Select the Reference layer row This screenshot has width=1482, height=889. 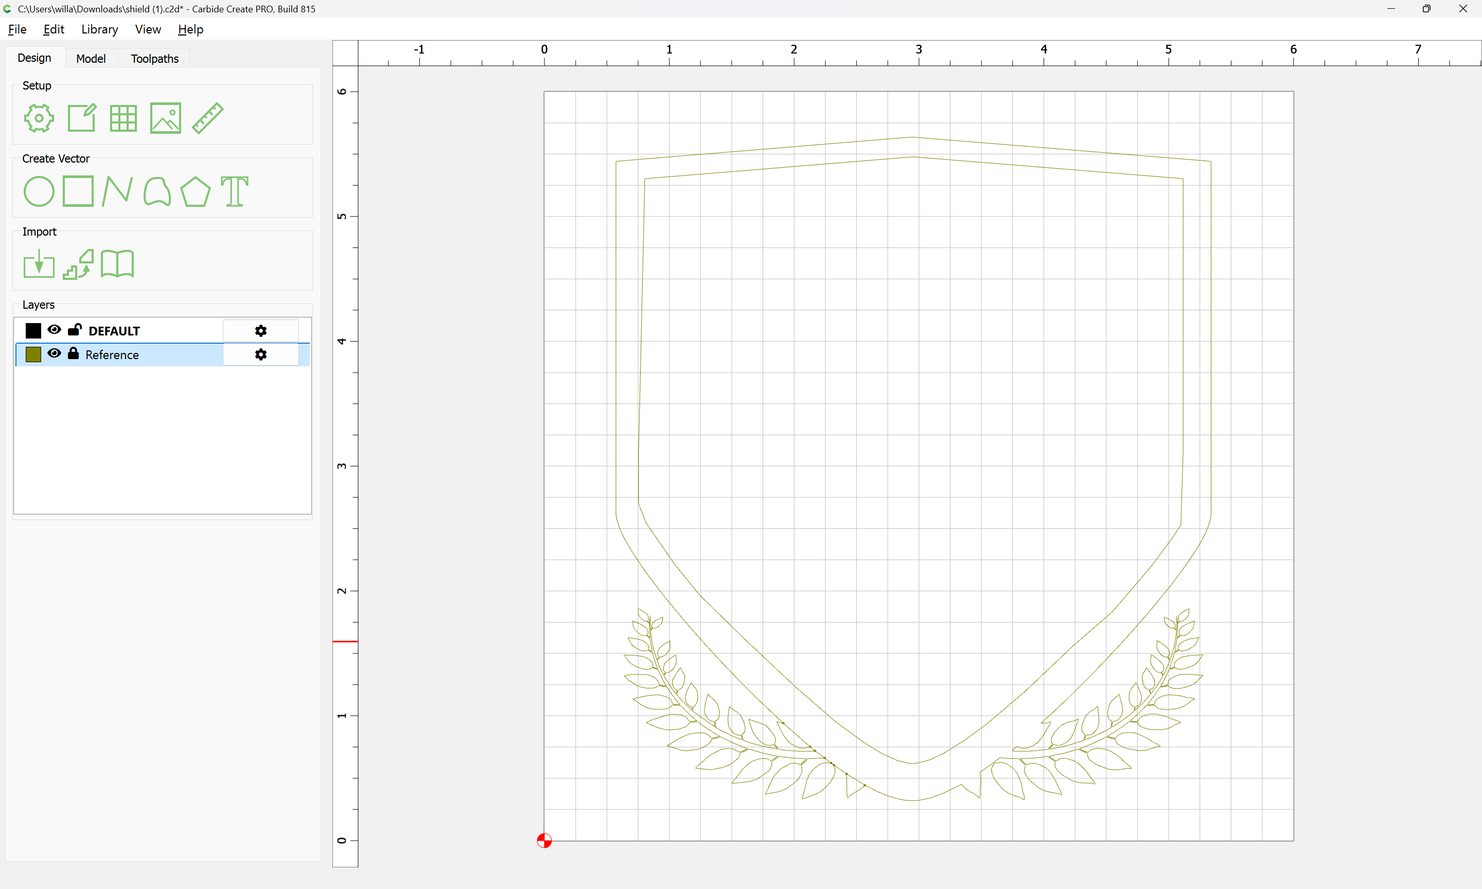coord(162,354)
